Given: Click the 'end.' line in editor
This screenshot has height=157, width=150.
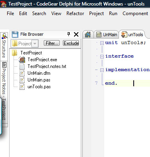Looking at the screenshot, I should coord(111,83).
